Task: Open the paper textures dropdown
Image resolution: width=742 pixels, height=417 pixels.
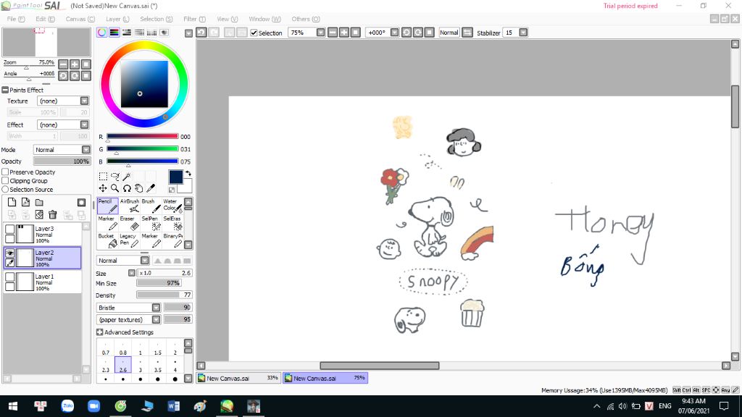Action: click(x=156, y=319)
